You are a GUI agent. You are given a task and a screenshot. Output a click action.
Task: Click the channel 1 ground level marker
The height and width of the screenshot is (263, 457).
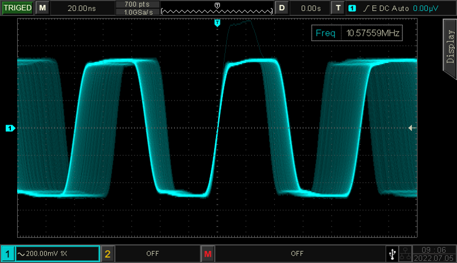point(10,128)
